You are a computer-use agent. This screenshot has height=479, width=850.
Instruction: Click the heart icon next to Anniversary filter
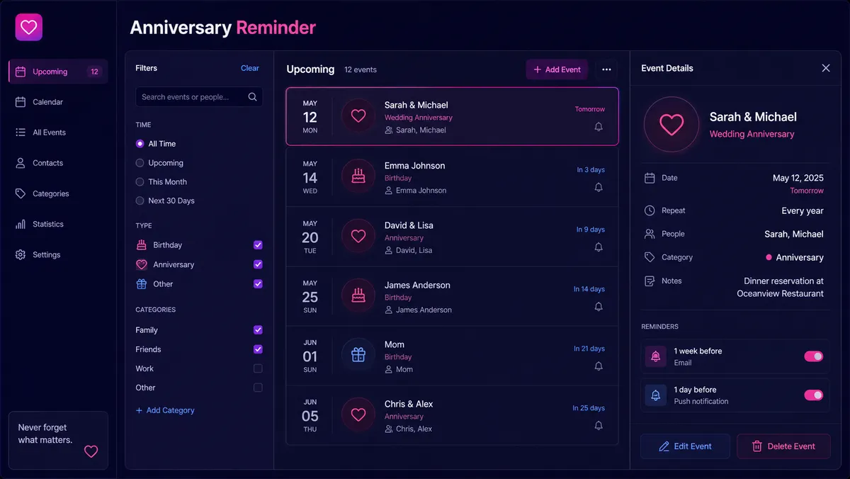[x=142, y=264]
